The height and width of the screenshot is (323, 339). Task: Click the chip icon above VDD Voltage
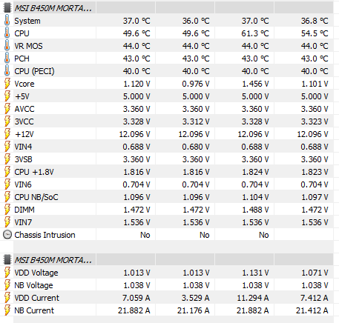tap(7, 260)
